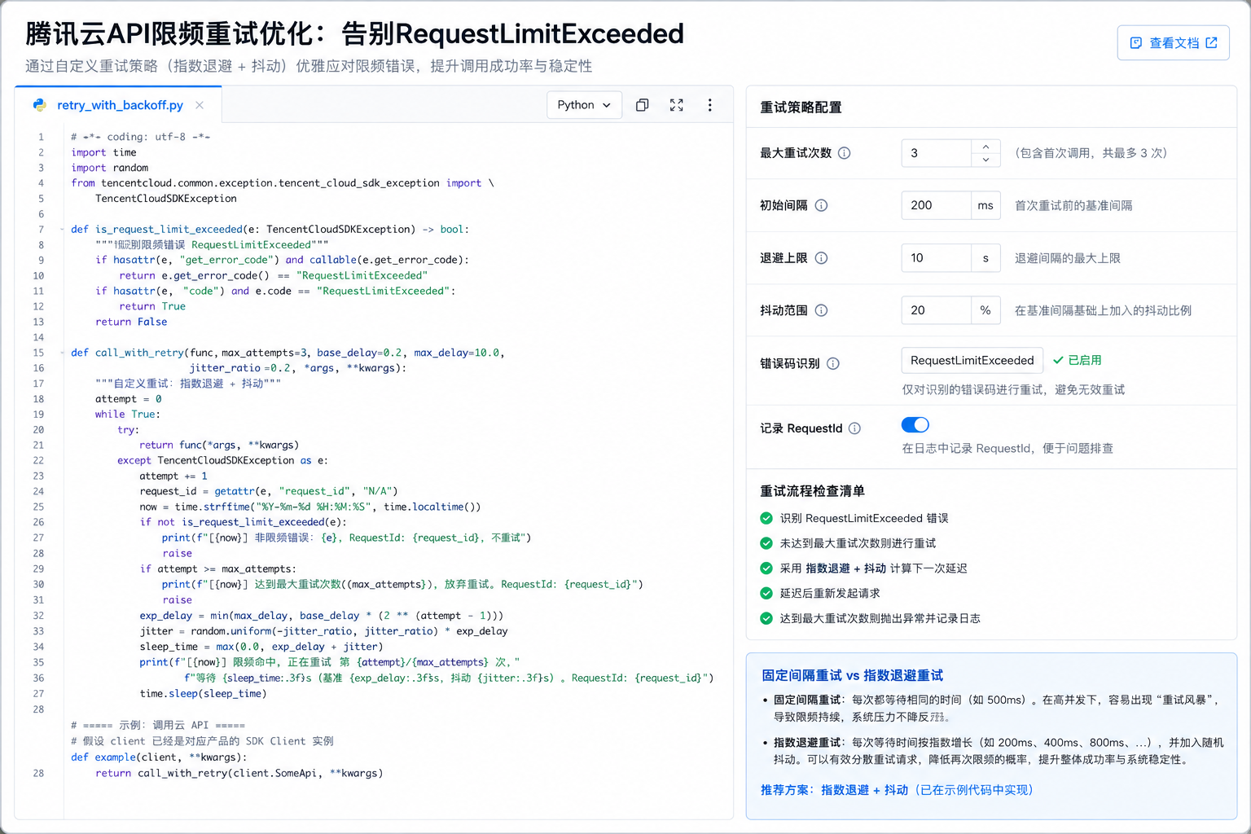Click the page title 腾讯云API限频重试优化
1251x834 pixels.
(x=354, y=34)
